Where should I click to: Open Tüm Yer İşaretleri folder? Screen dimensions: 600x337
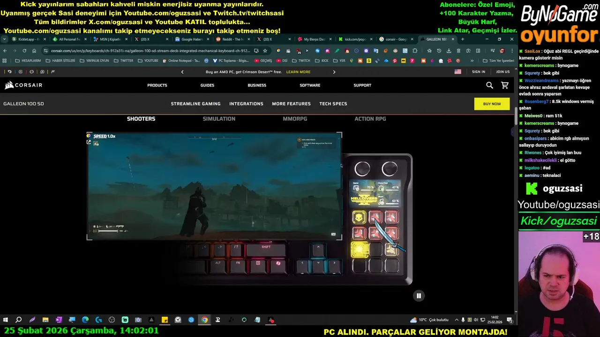pos(498,60)
